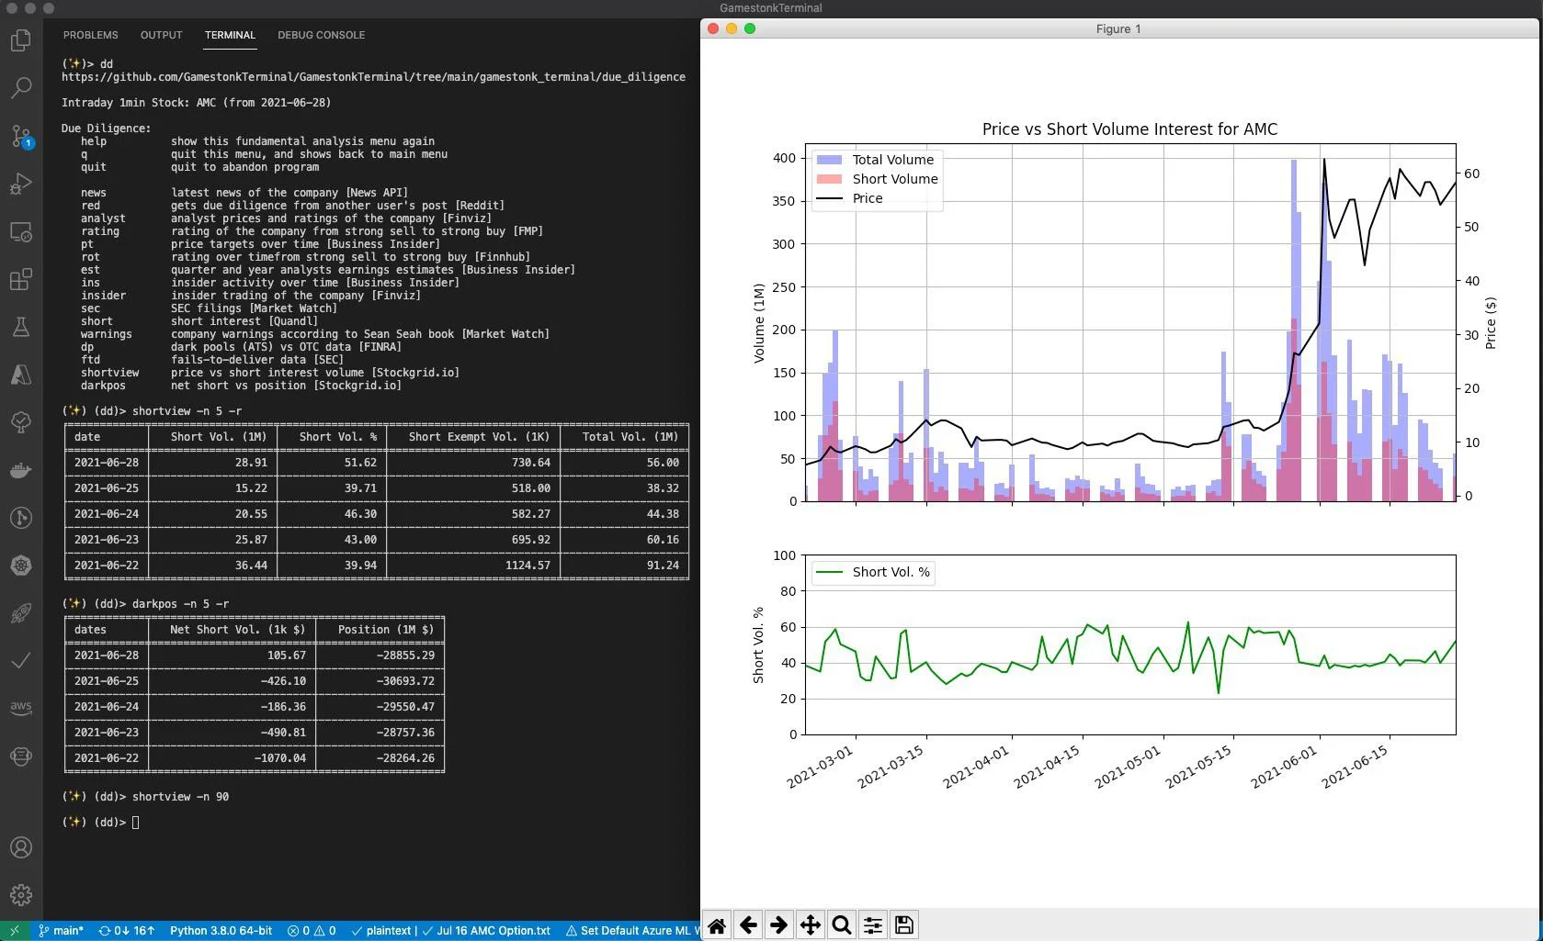Open the Kubernetes helm view
The image size is (1543, 941).
point(20,566)
